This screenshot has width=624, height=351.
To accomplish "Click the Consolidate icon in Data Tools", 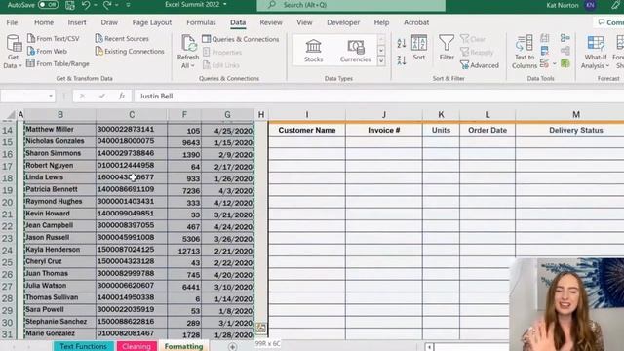I will [565, 38].
